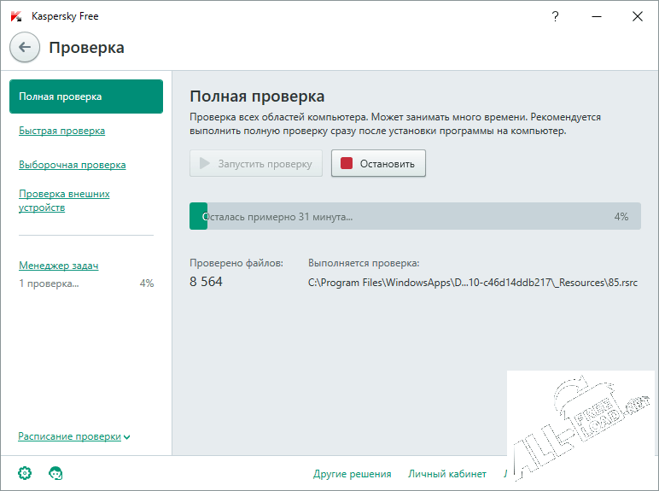Screen dimensions: 659x491
Task: Select the Полная проверка tab
Action: [86, 96]
